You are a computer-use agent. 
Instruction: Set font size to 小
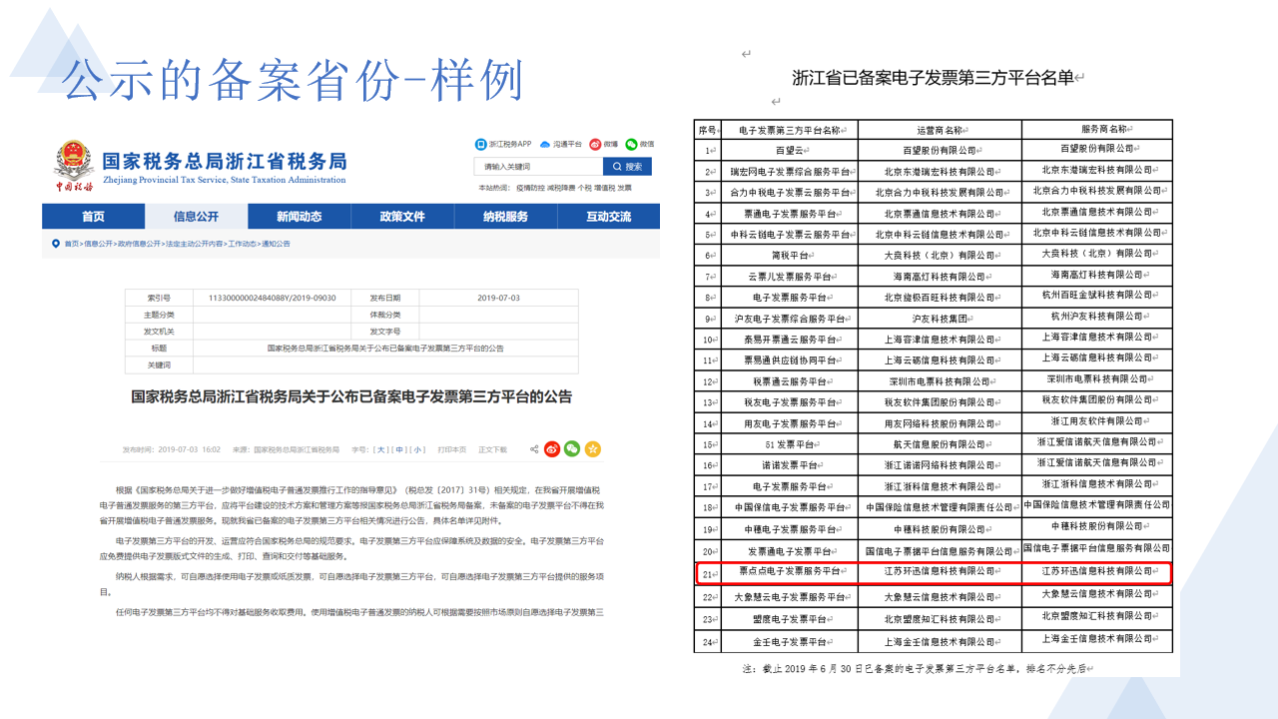pos(418,450)
